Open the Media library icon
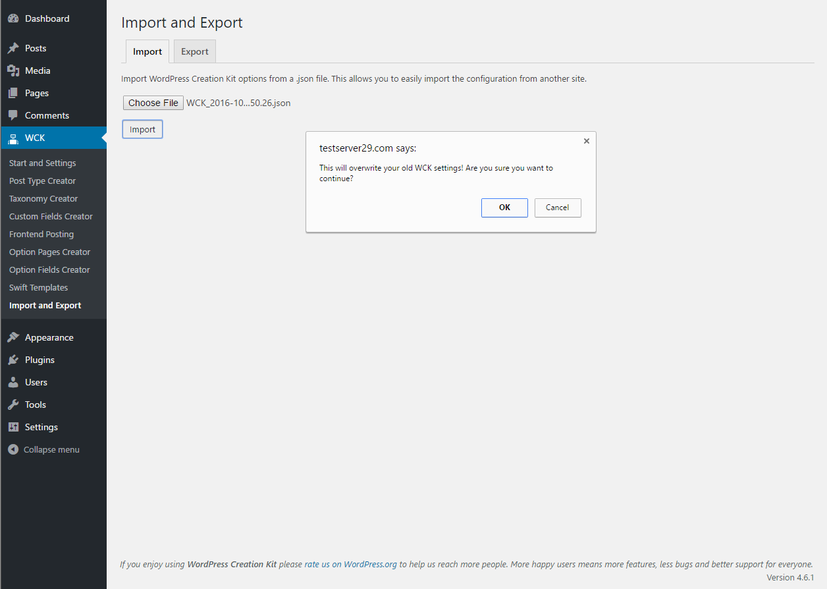Viewport: 827px width, 589px height. [x=13, y=70]
